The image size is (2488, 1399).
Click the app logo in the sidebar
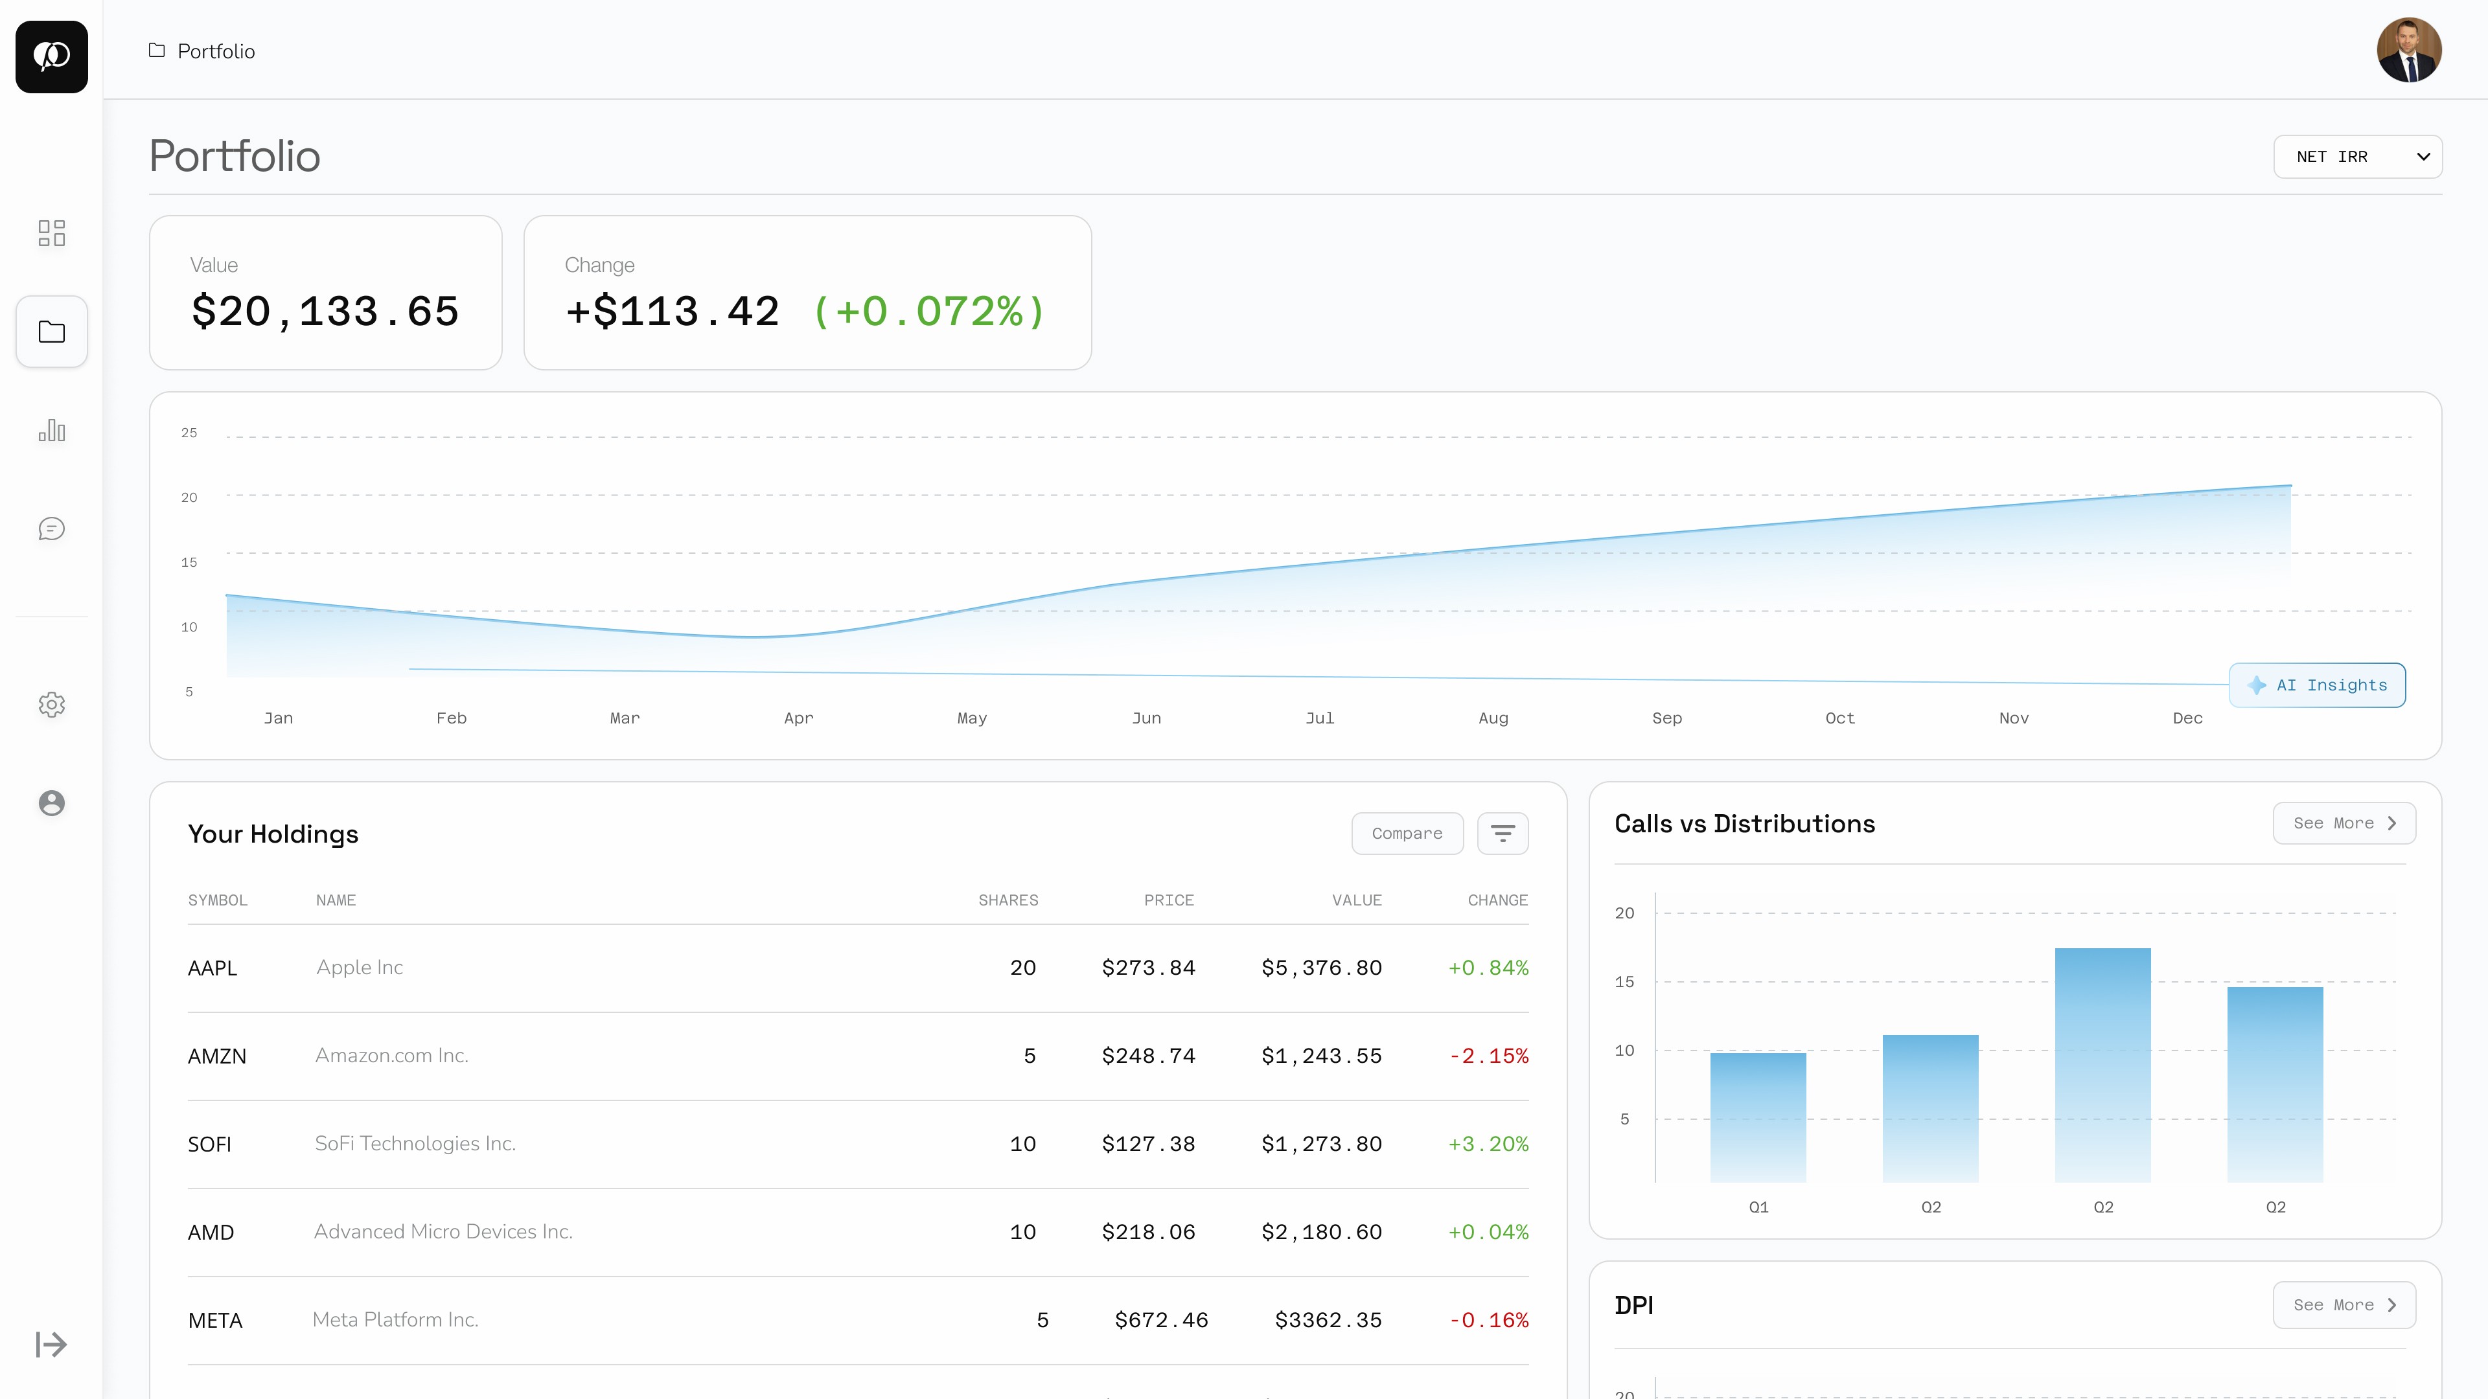click(51, 56)
